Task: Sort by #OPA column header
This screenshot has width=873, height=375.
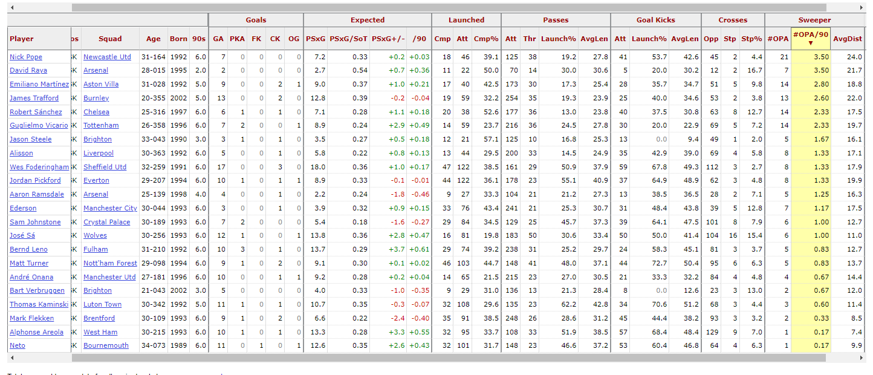Action: pyautogui.click(x=778, y=39)
